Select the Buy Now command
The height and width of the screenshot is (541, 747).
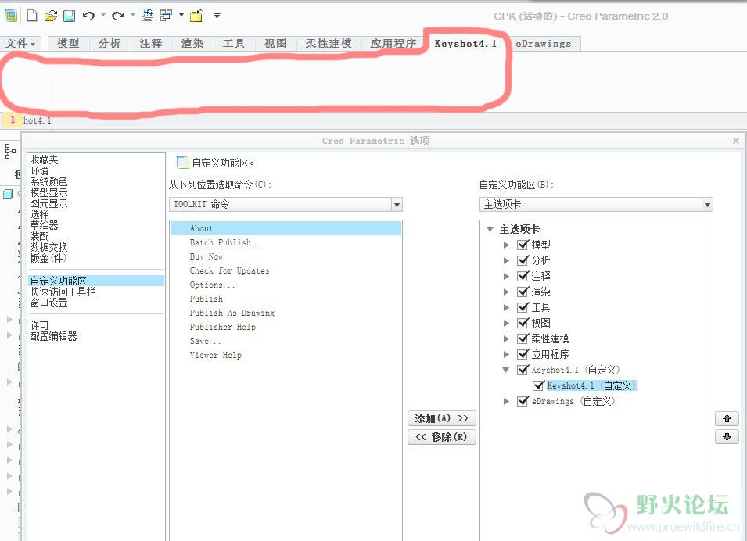(x=207, y=256)
